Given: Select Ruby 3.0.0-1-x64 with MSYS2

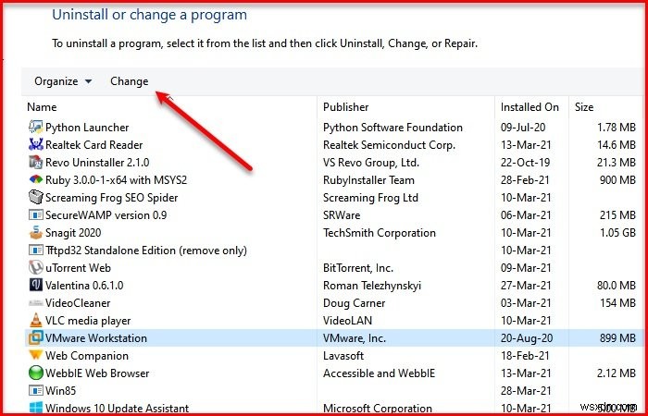Looking at the screenshot, I should click(x=116, y=180).
